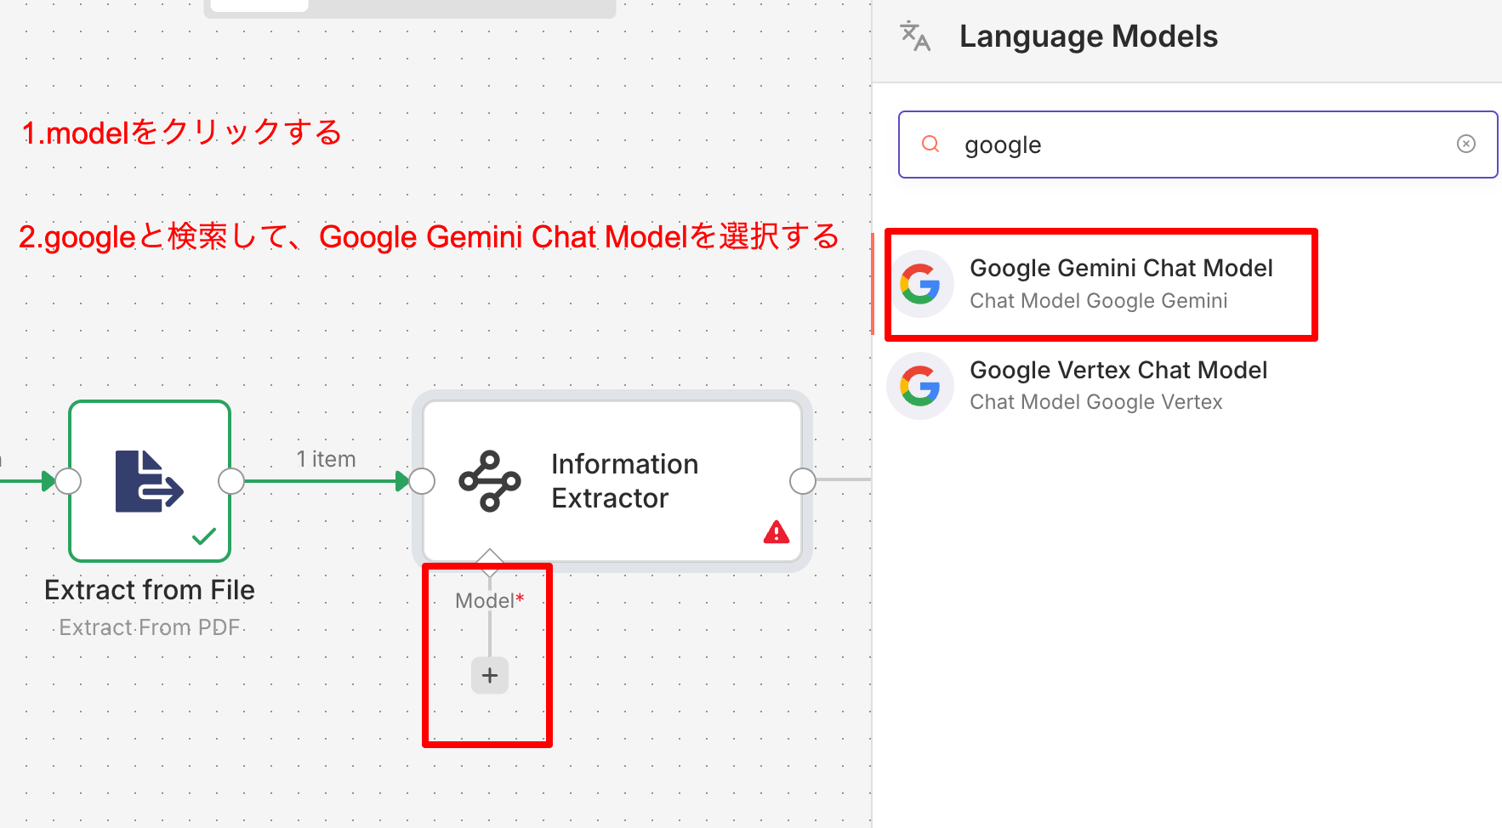Click the output connector of Information Extractor
The width and height of the screenshot is (1502, 828).
coord(802,481)
